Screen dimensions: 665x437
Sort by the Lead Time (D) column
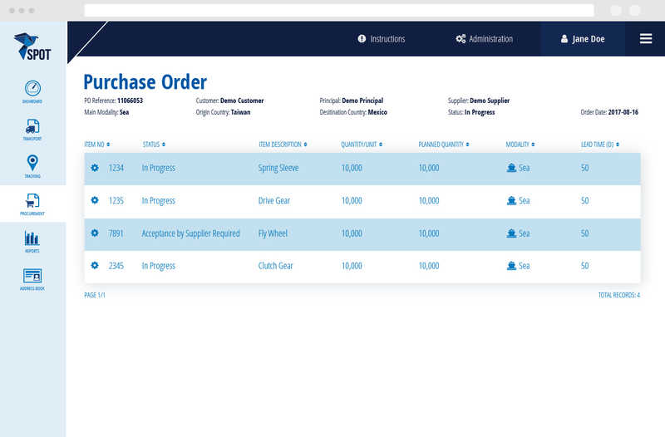coord(599,145)
